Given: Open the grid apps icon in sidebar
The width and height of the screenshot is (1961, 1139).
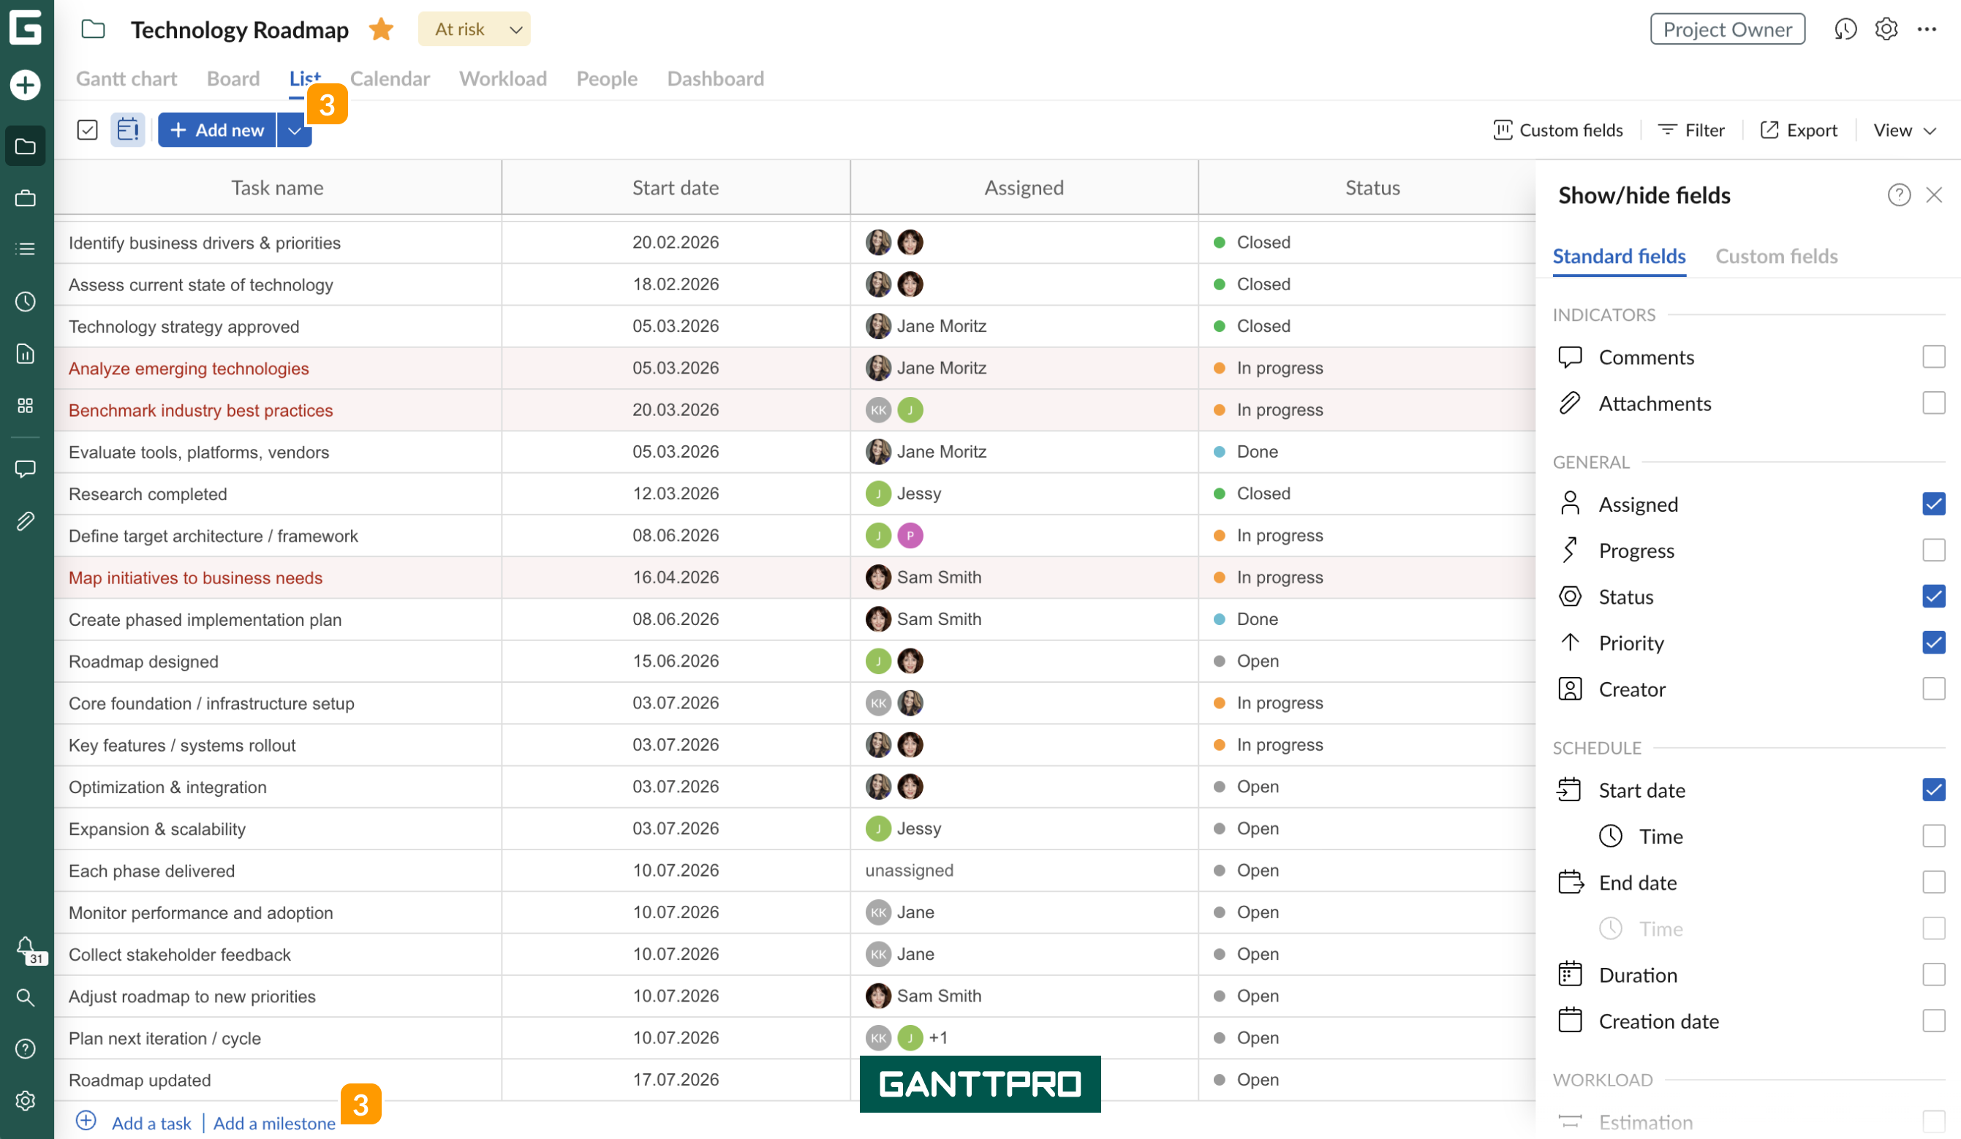Looking at the screenshot, I should pyautogui.click(x=26, y=405).
